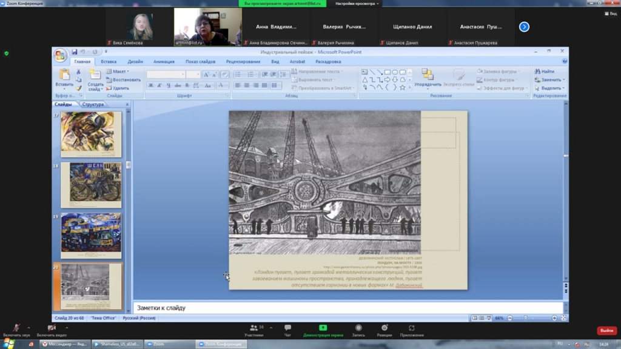Open the Упорядочить arrange tool
The image size is (621, 349).
click(428, 76)
